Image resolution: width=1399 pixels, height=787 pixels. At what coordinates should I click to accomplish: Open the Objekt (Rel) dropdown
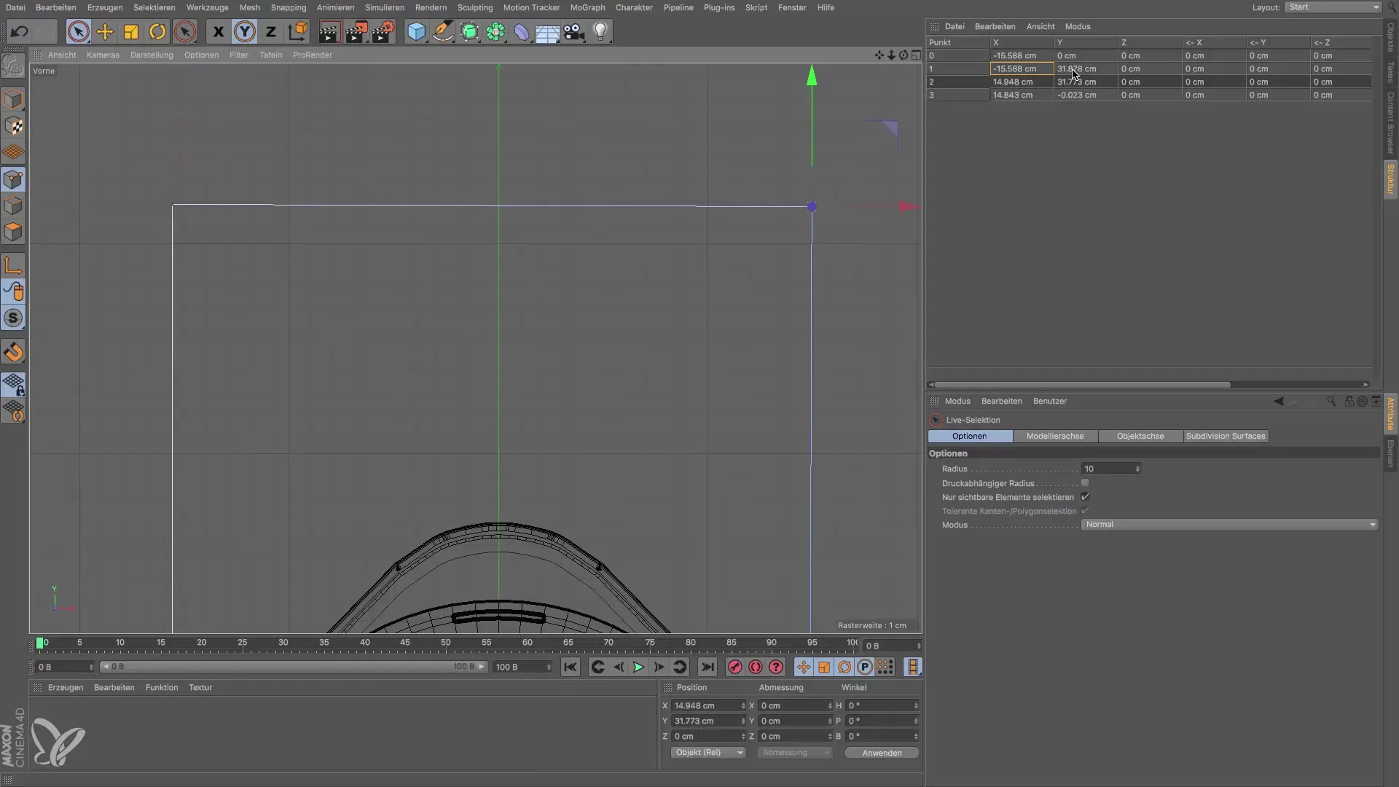click(708, 753)
